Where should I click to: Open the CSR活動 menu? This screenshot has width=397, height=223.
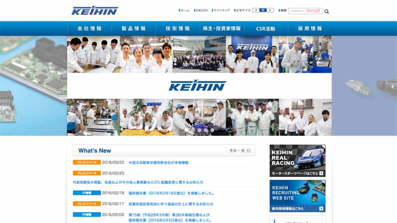[x=265, y=29]
